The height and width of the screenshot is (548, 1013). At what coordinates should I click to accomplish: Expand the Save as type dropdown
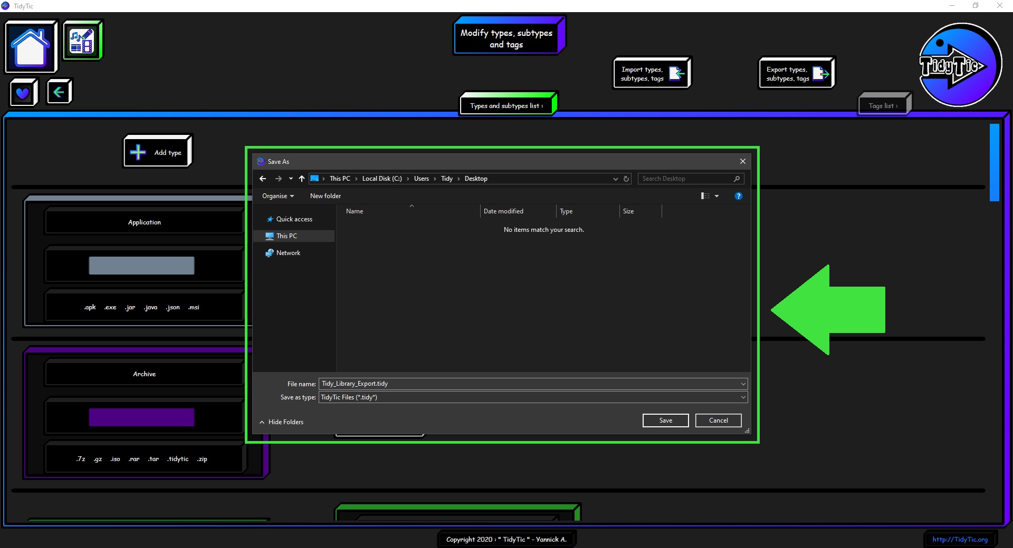point(743,397)
